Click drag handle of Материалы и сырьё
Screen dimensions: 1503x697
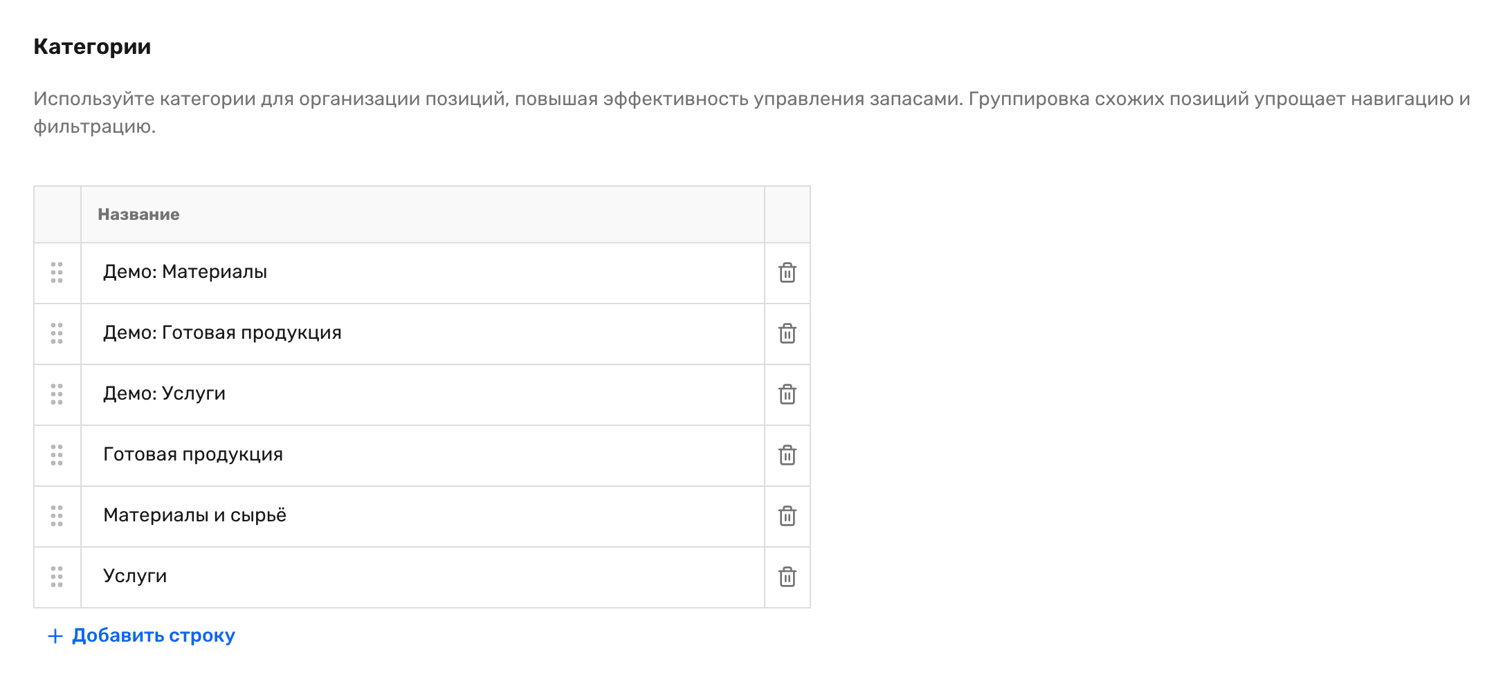57,516
